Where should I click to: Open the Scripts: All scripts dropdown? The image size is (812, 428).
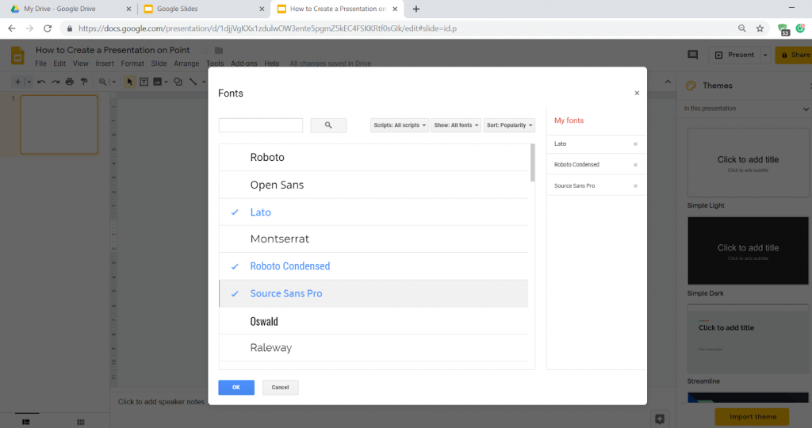[x=400, y=125]
